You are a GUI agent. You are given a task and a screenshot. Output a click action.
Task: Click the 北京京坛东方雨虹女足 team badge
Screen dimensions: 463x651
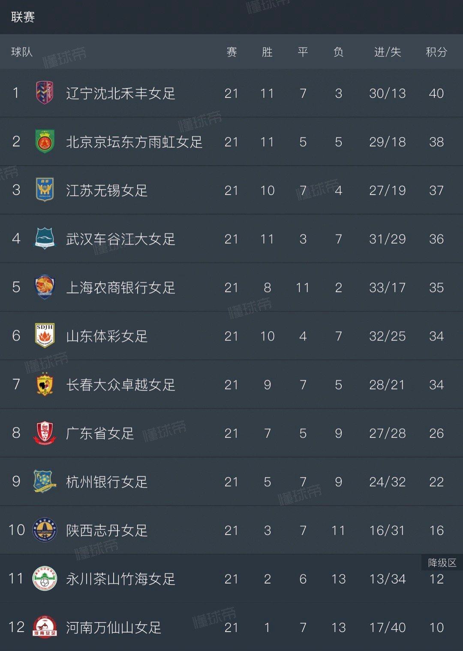[45, 142]
